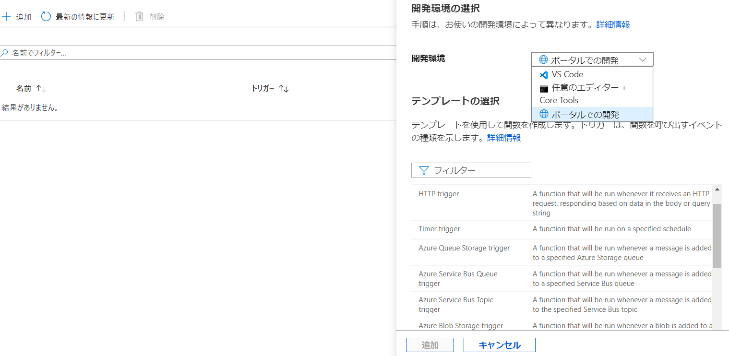Image resolution: width=729 pixels, height=356 pixels.
Task: Open 詳細情報 link under 開発環境の選択
Action: click(613, 24)
